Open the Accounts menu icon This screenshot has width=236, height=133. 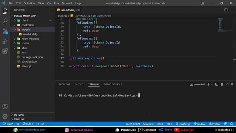(x=5, y=107)
